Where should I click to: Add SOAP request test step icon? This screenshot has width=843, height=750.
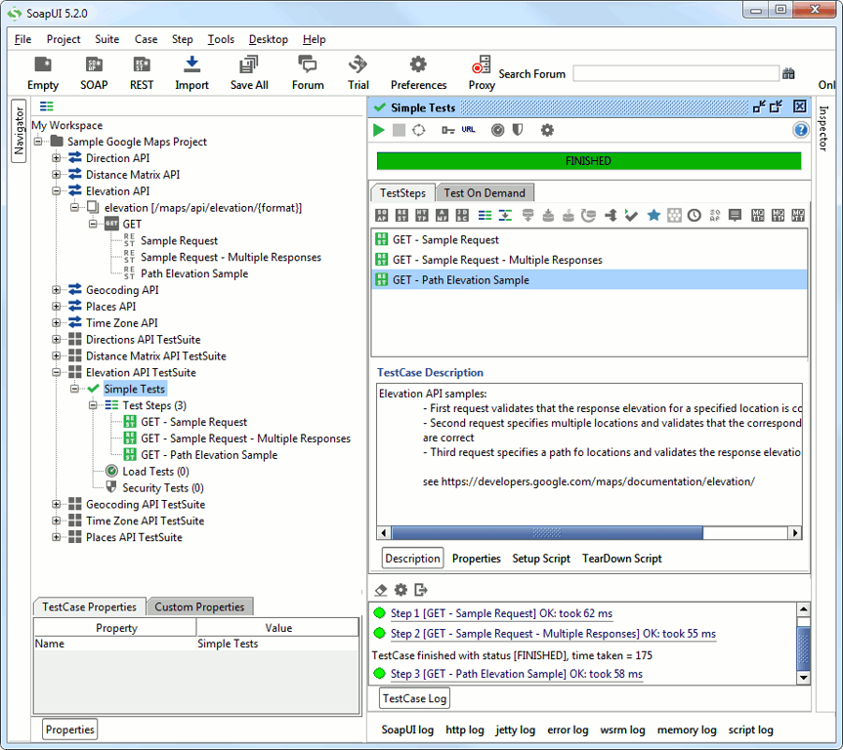coord(382,216)
